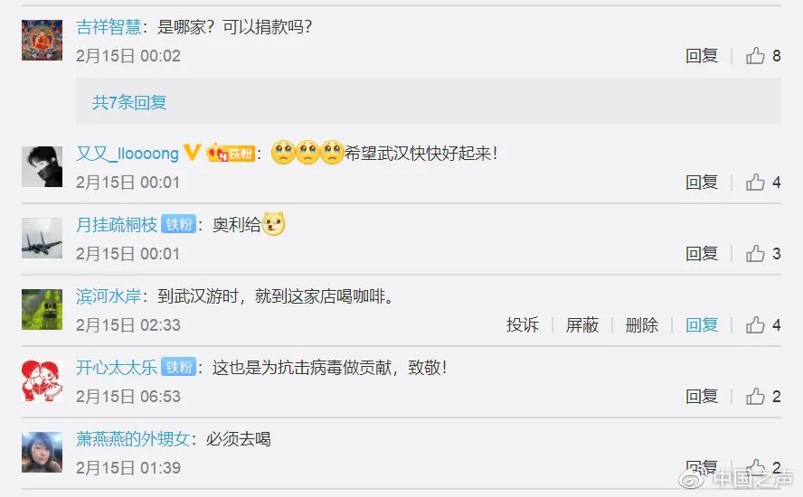Click the orange 铁粉 badge next to 又又_lloooong
803x497 pixels.
click(x=231, y=152)
